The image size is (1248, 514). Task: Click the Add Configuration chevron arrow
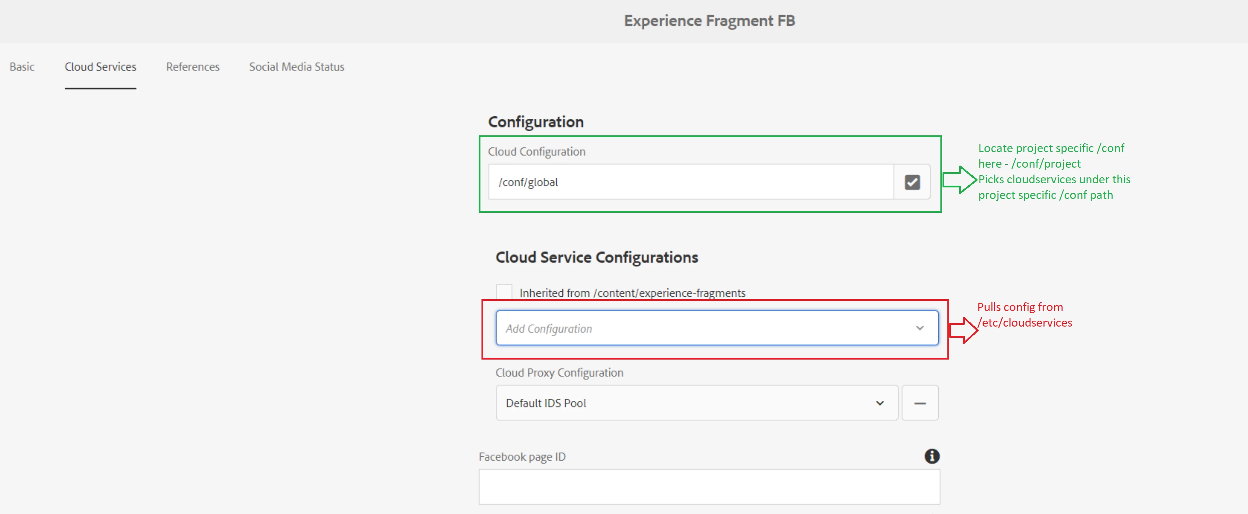pos(920,328)
